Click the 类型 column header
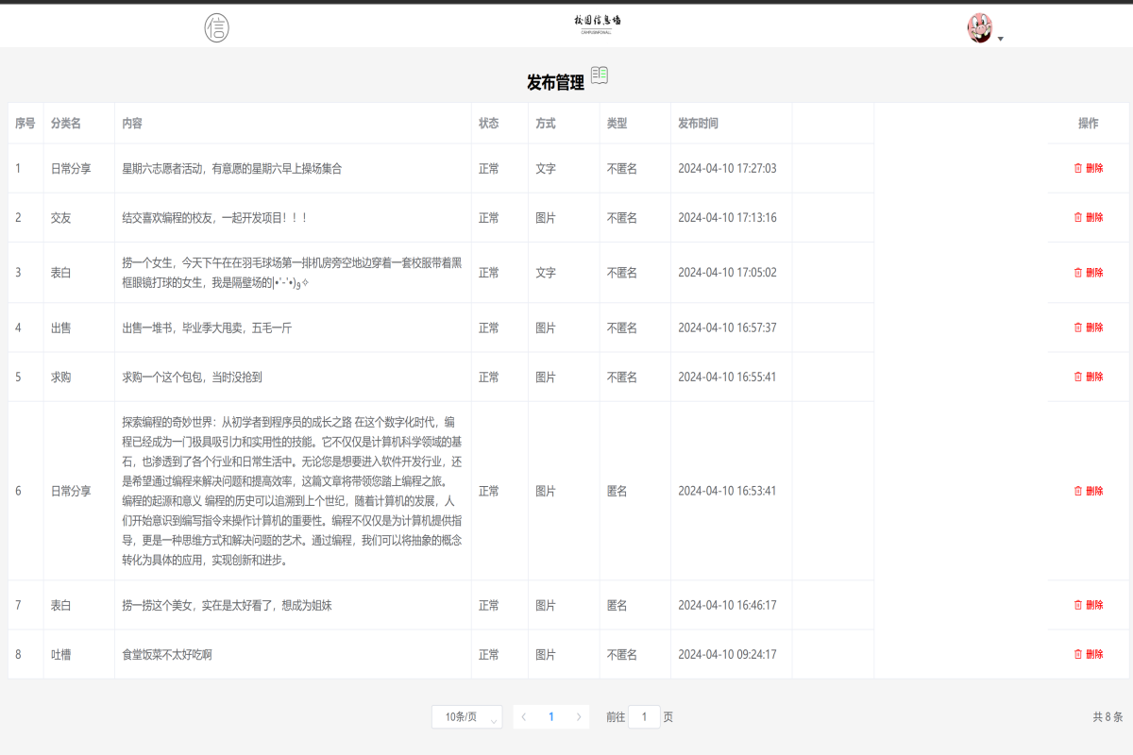The width and height of the screenshot is (1133, 755). [617, 124]
